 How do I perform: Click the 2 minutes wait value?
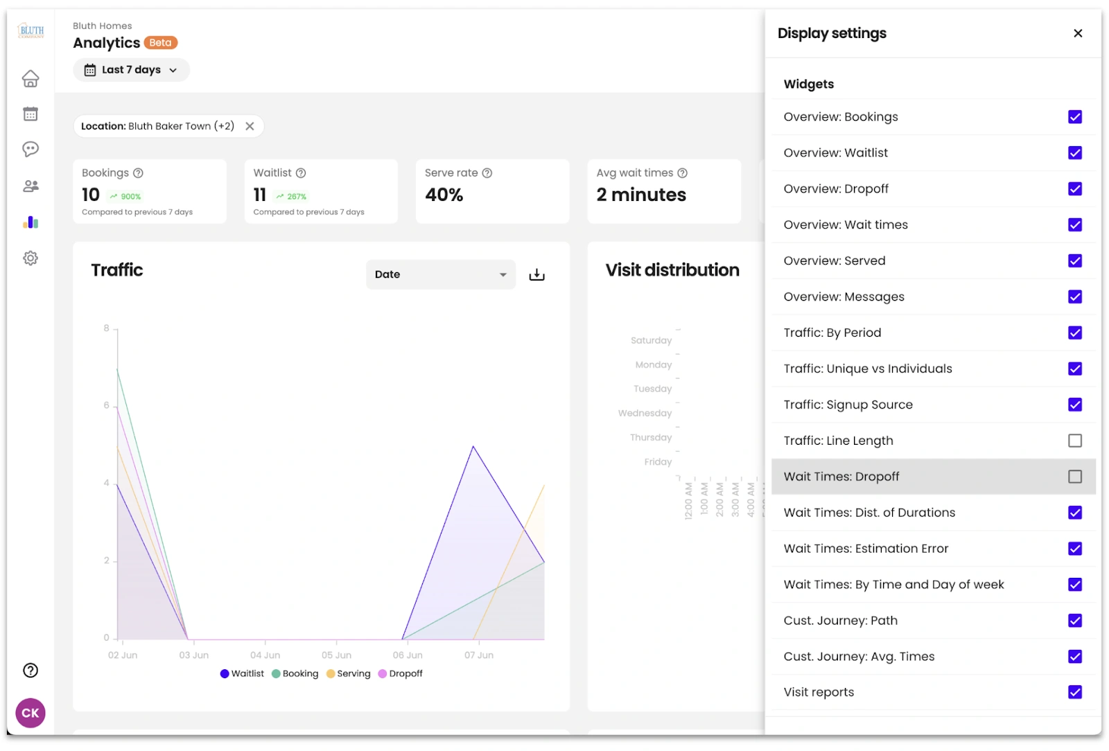point(641,195)
